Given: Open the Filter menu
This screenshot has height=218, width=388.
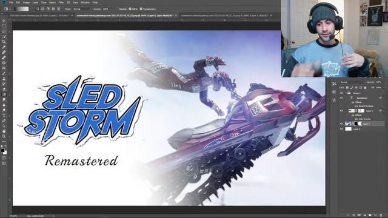Looking at the screenshot, I should coord(61,2).
